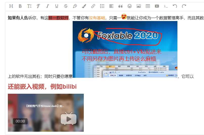Image resolution: width=204 pixels, height=135 pixels.
Task: Click the red-highlighted text '样一款软件'
Action: [x=58, y=18]
